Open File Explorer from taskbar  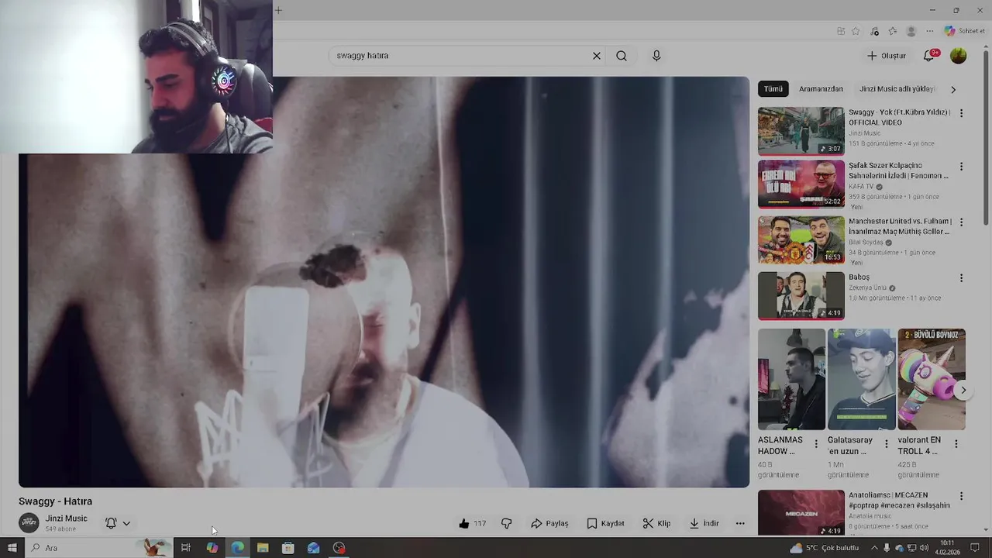coord(263,548)
